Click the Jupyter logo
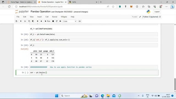The width and height of the screenshot is (176, 99). tap(22, 12)
